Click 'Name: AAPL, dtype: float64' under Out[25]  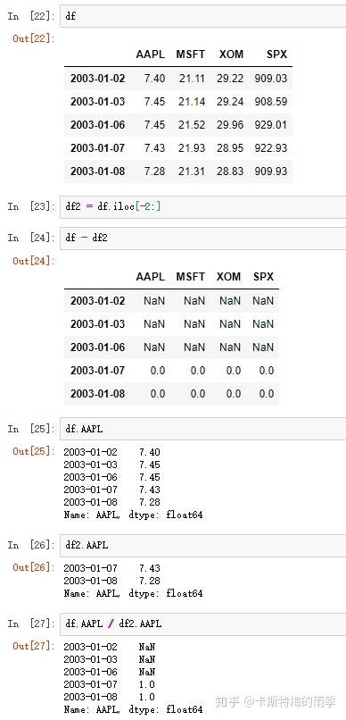point(133,515)
